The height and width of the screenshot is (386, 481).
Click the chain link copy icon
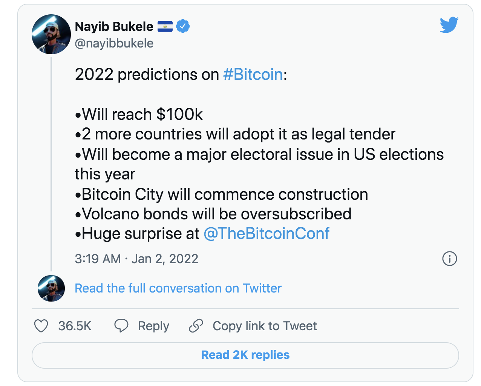click(196, 326)
